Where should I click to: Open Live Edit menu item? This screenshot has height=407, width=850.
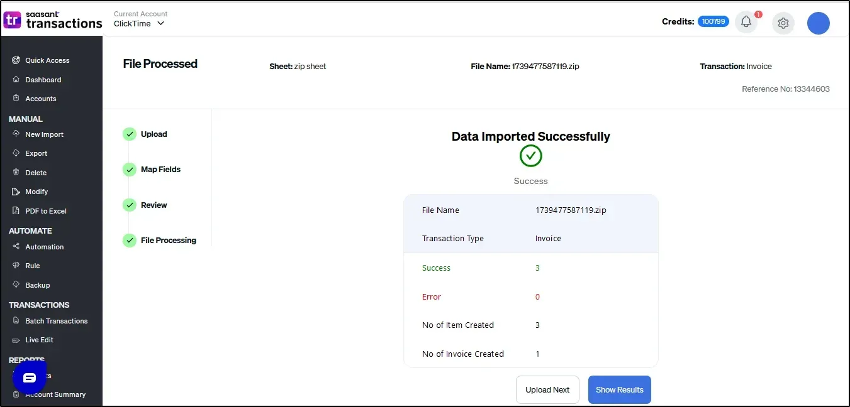pyautogui.click(x=39, y=340)
